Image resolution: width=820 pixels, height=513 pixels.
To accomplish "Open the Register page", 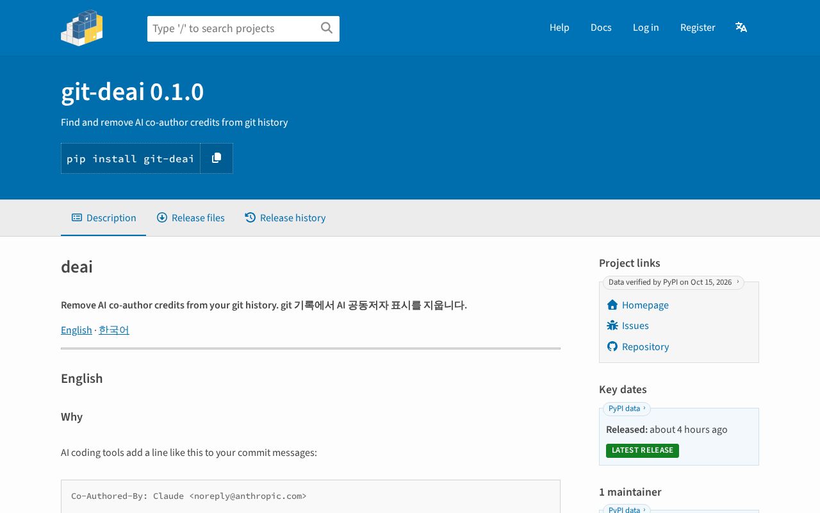I will pos(698,27).
